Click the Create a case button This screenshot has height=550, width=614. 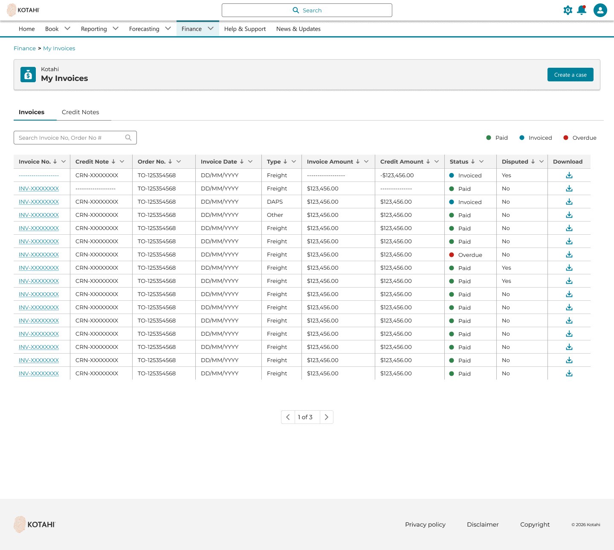click(x=571, y=75)
